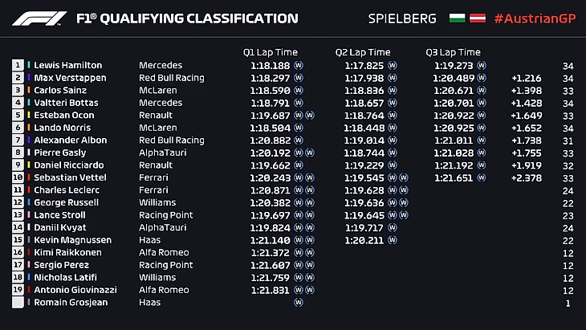Select the Q1 Lap Time column header

click(271, 52)
